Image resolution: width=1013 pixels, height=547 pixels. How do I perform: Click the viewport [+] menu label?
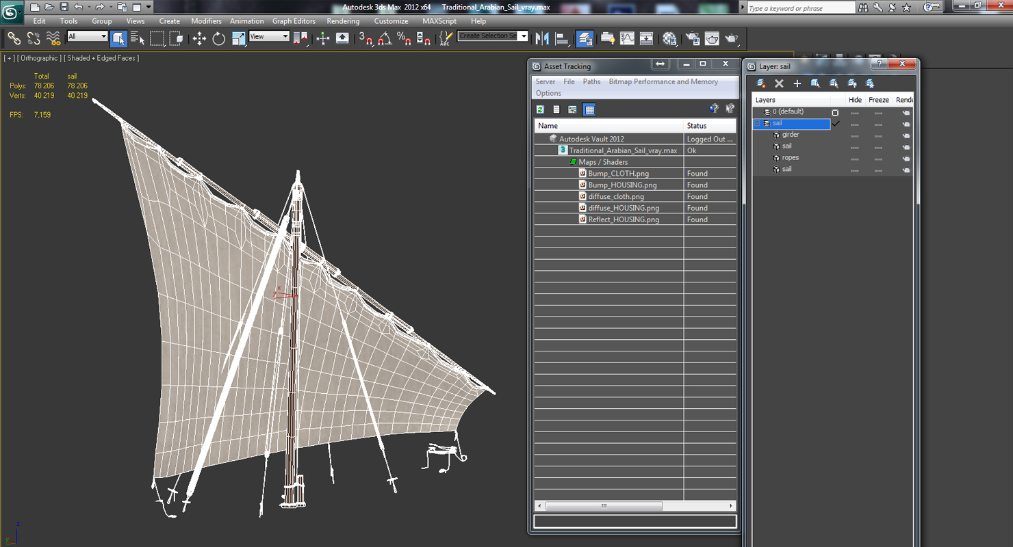click(x=9, y=58)
